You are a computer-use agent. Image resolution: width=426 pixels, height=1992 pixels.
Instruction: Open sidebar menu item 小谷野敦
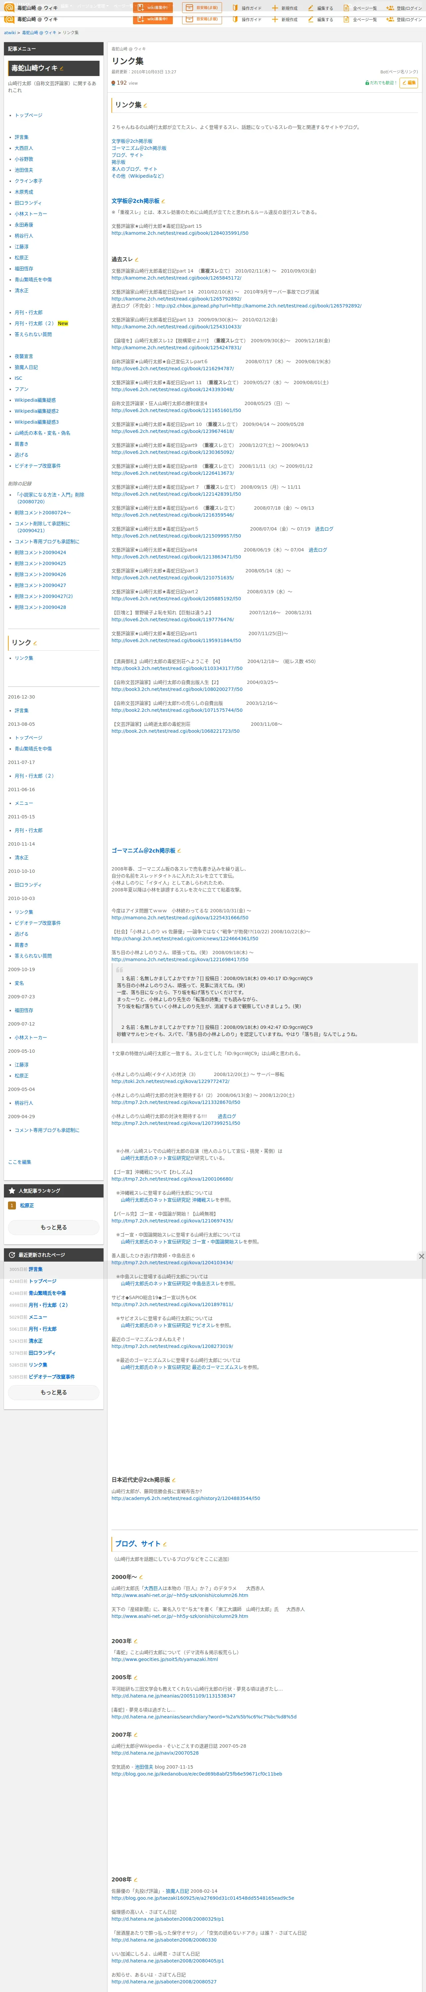point(24,159)
